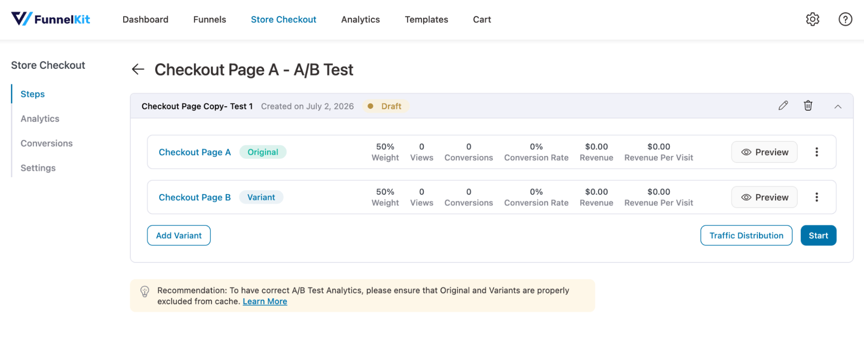Click Views count for Checkout Page A
This screenshot has width=864, height=361.
[x=421, y=152]
